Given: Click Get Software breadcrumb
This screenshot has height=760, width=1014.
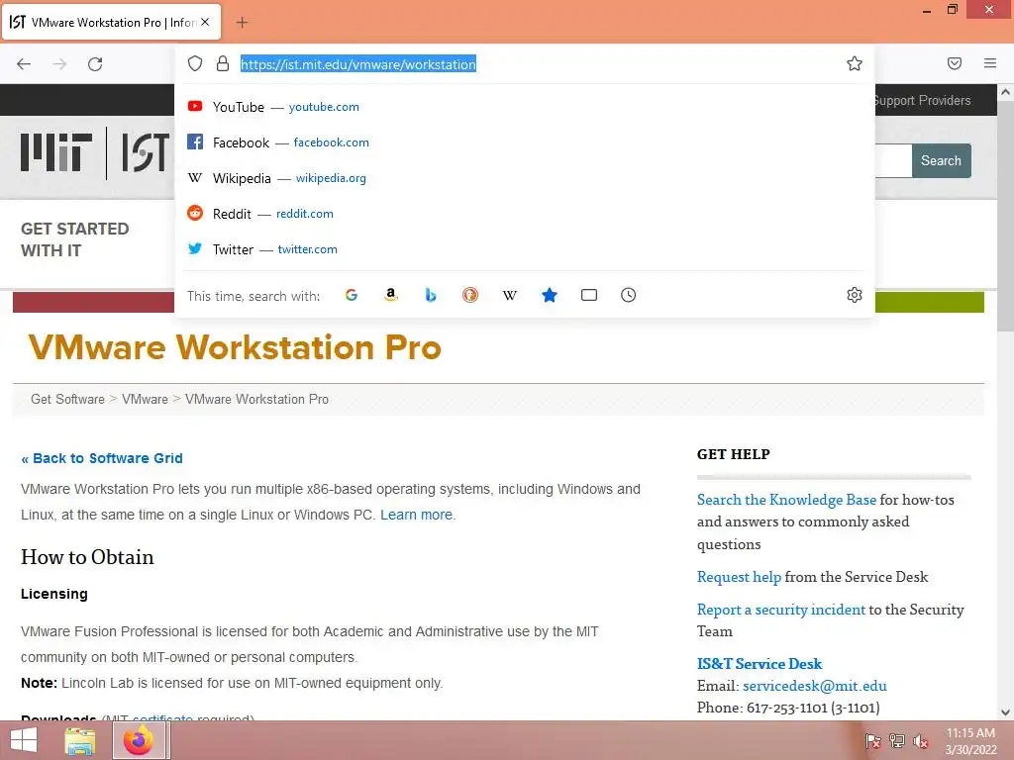Looking at the screenshot, I should (x=67, y=400).
